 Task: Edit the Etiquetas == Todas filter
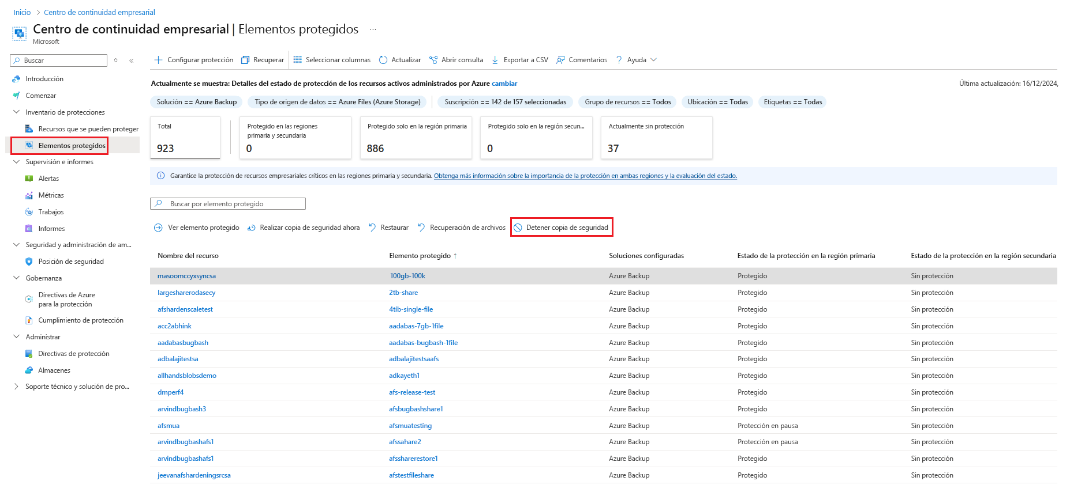tap(792, 102)
